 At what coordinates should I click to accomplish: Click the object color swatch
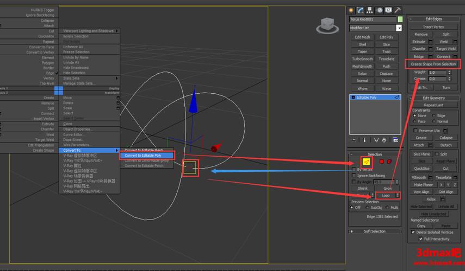click(400, 19)
